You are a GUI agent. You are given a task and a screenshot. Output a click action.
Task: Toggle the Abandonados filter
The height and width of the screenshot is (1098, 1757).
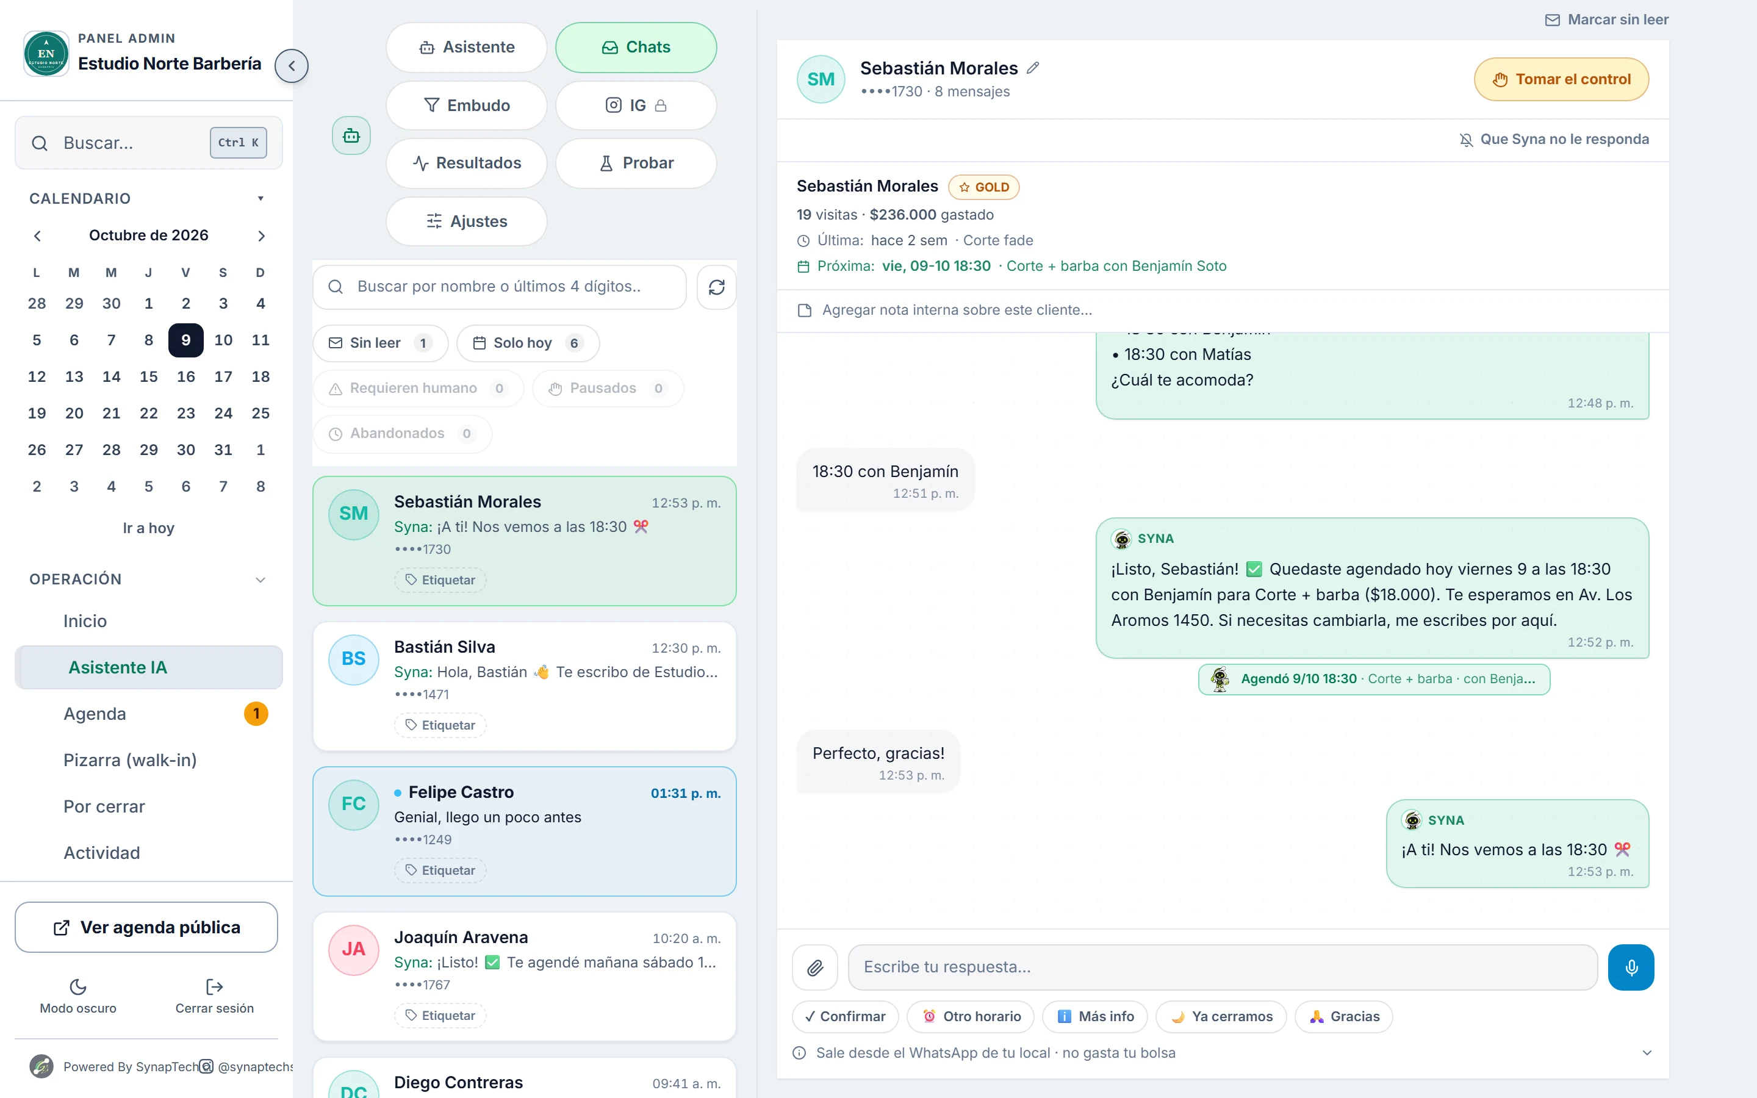(x=402, y=434)
